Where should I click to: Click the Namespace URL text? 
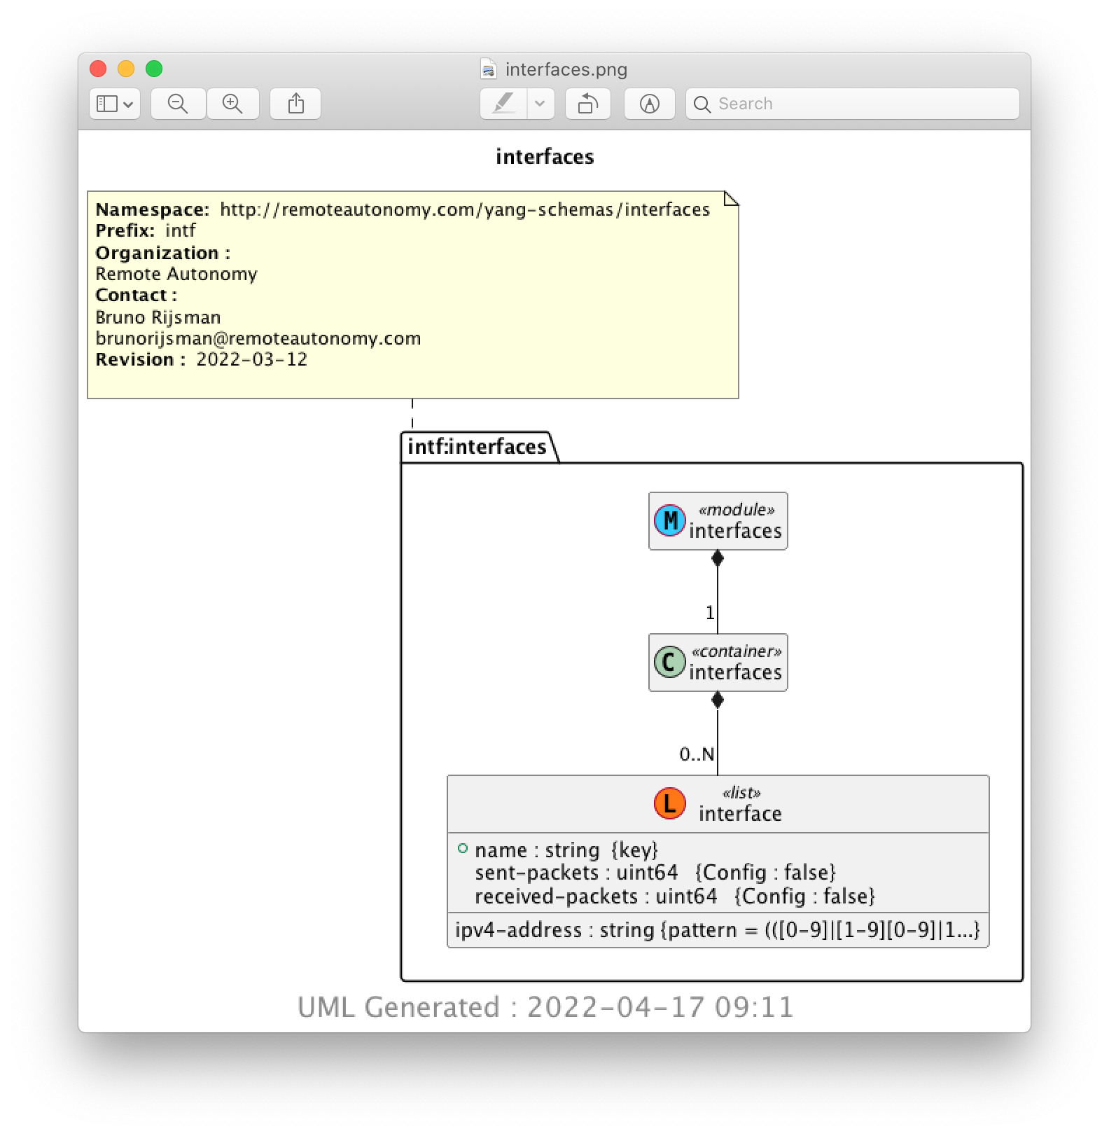click(x=465, y=209)
